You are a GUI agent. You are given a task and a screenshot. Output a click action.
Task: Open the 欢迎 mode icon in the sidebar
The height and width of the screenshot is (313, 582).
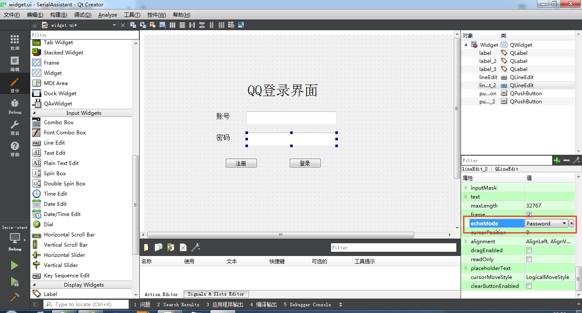coord(14,43)
